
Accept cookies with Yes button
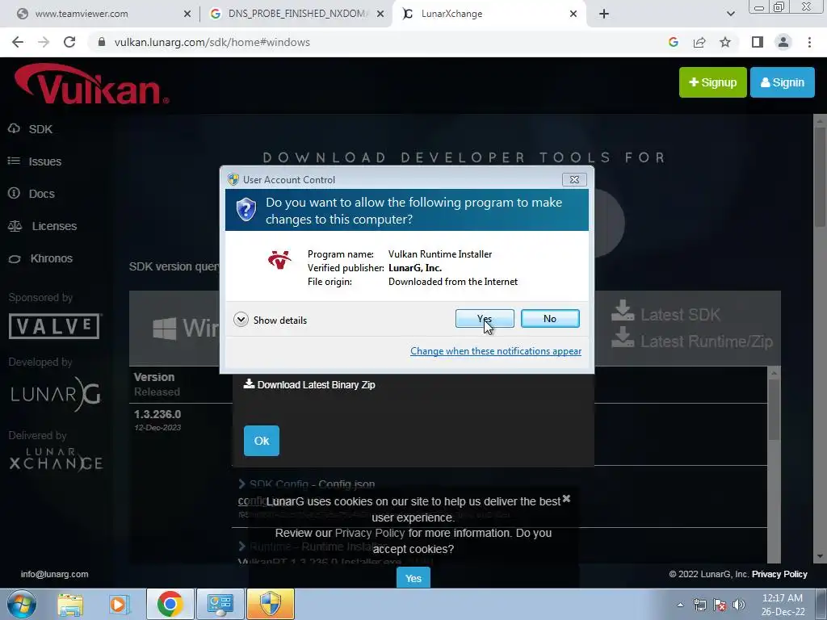coord(413,578)
